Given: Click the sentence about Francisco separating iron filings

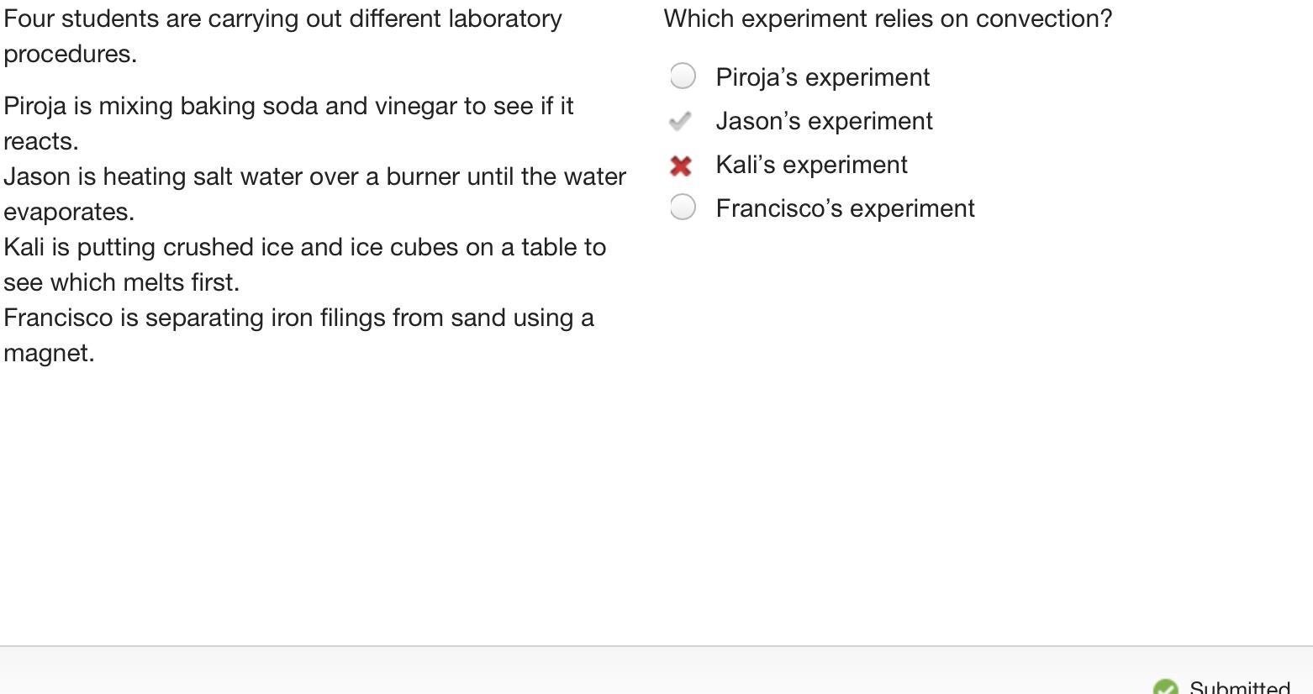Looking at the screenshot, I should click(298, 318).
